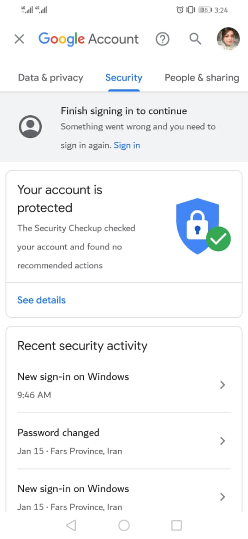Click the Google Account logo title

tap(89, 39)
